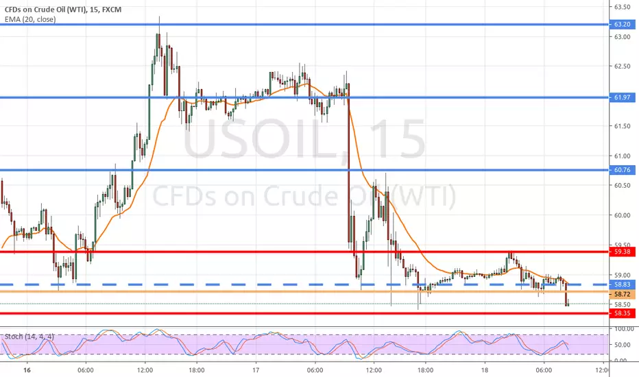The width and height of the screenshot is (639, 377).
Task: Select the 58.35 red horizontal support line
Action: [304, 313]
